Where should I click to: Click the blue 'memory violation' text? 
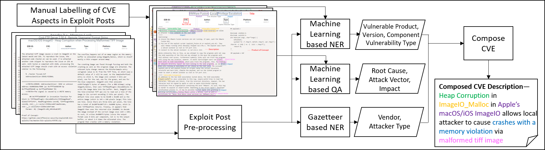click(x=466, y=132)
